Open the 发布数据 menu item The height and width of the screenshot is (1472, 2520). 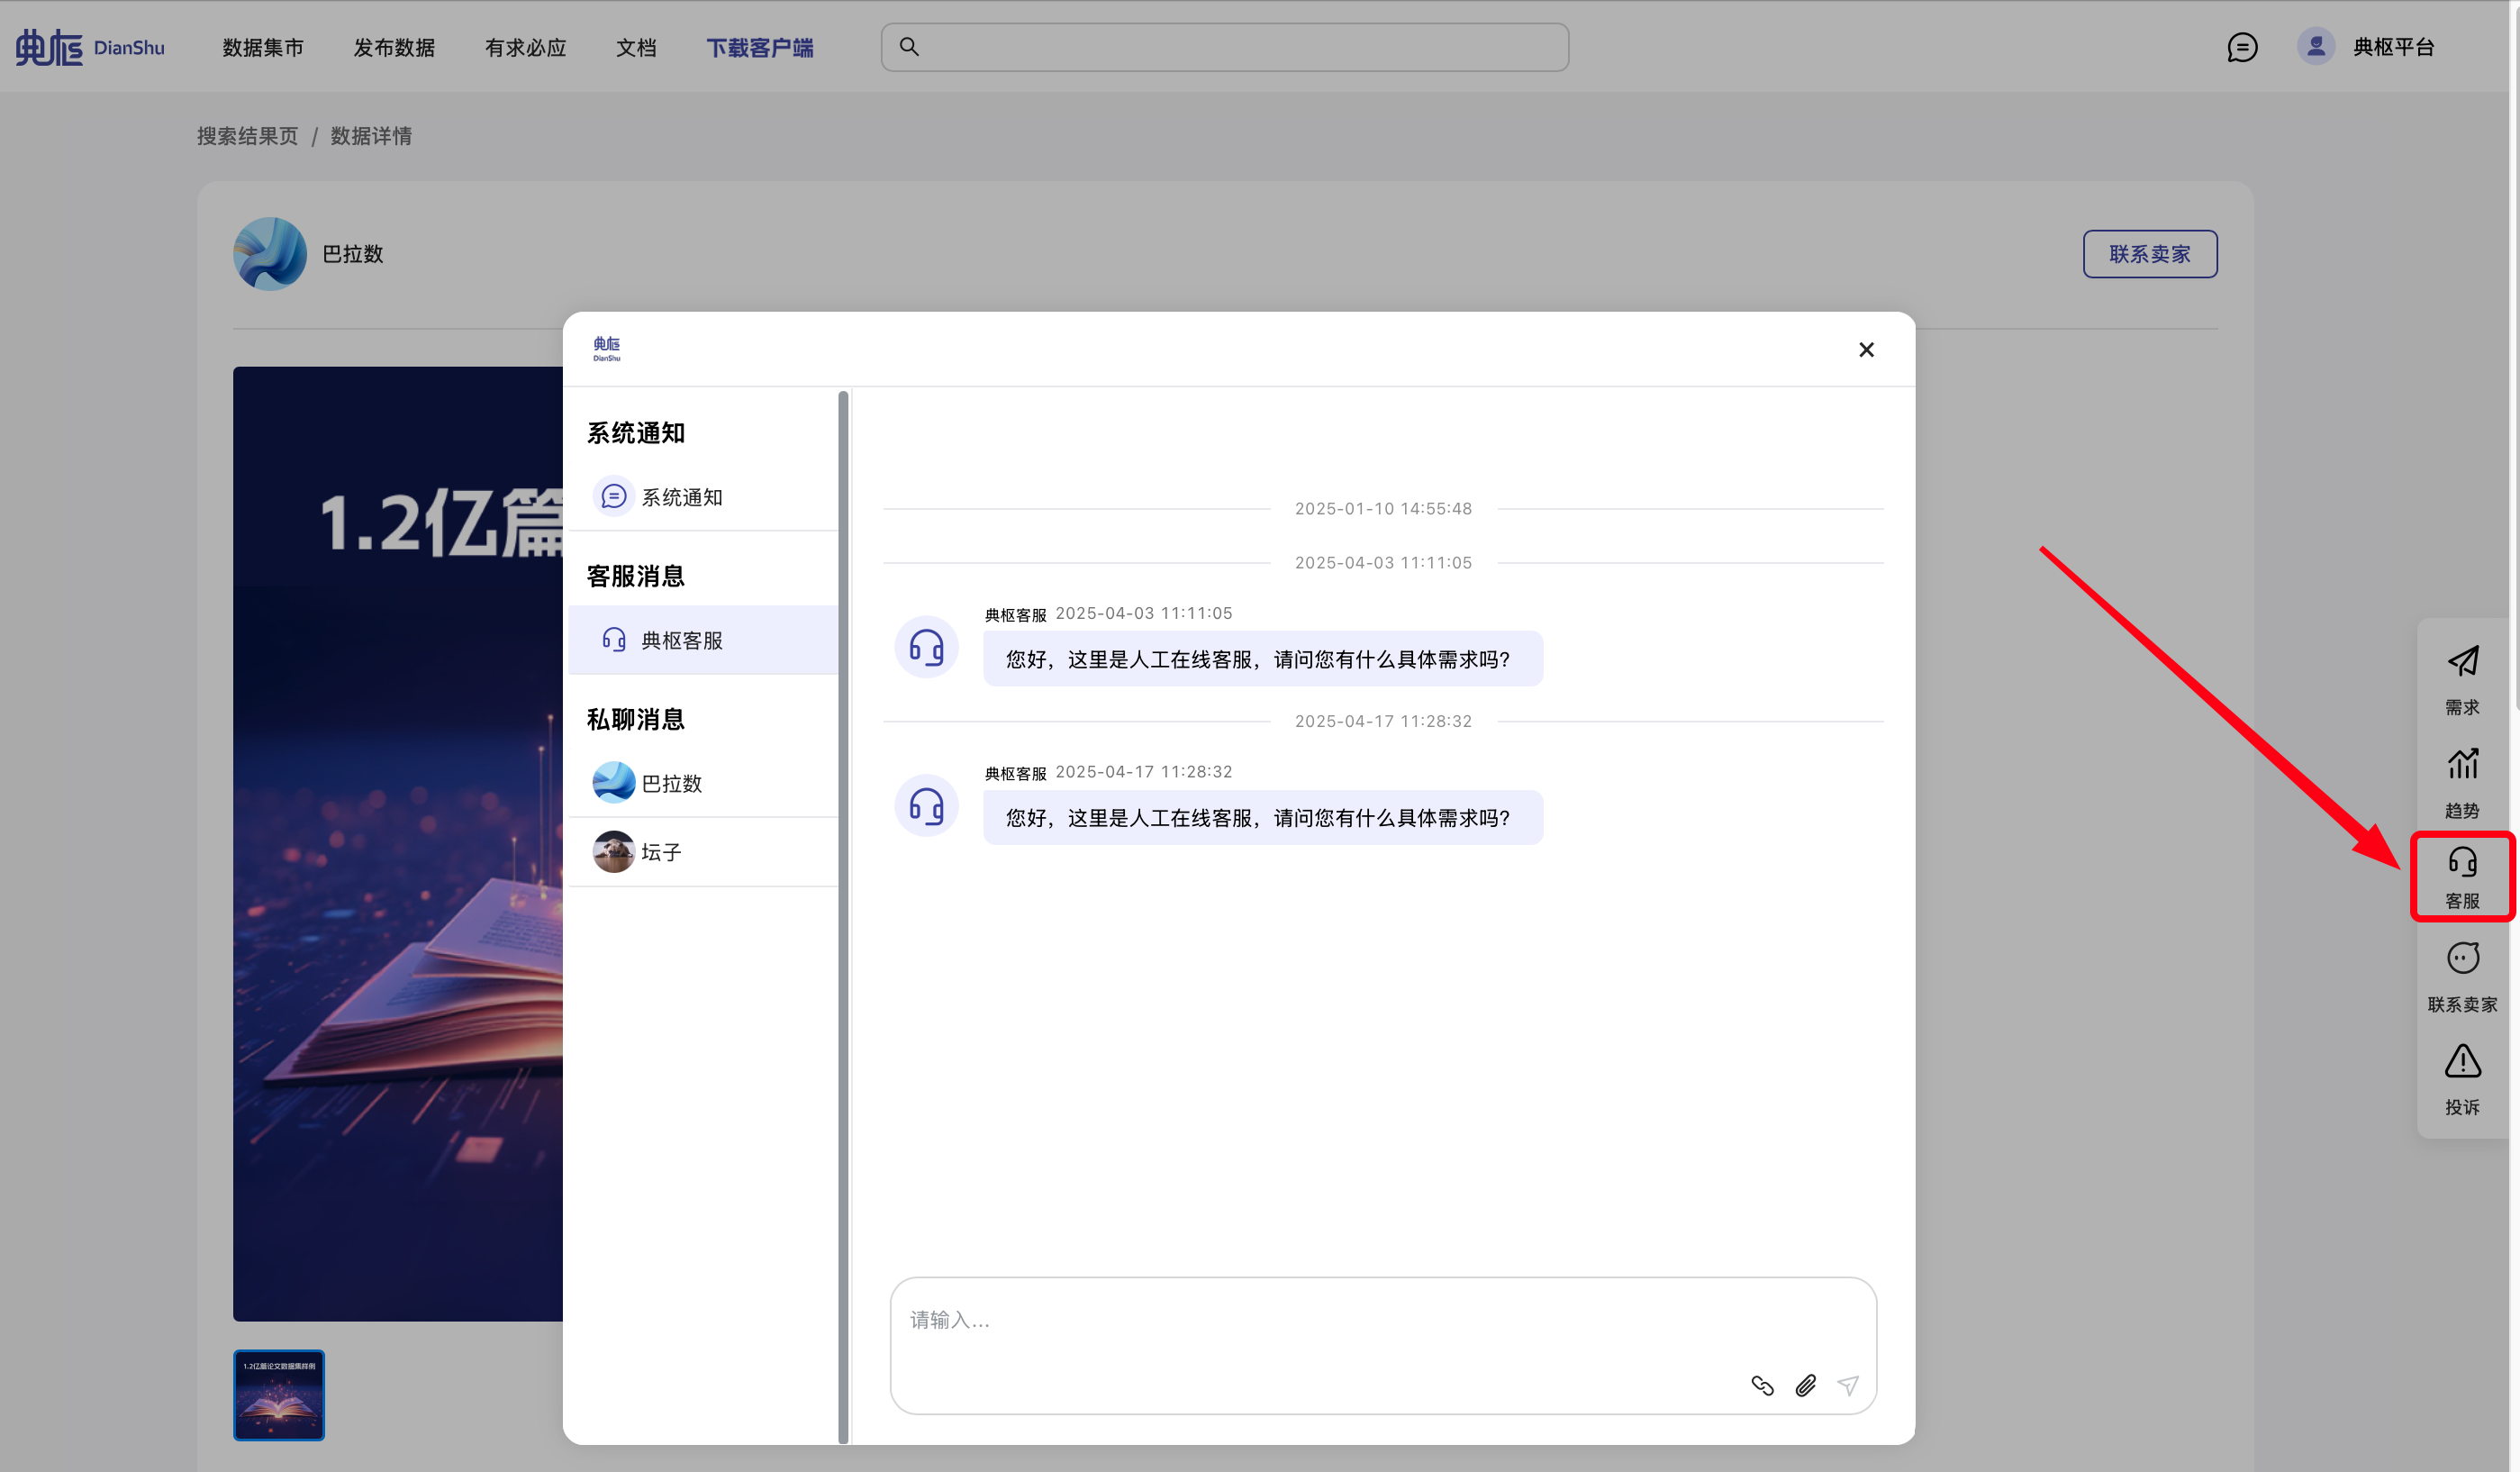coord(394,47)
